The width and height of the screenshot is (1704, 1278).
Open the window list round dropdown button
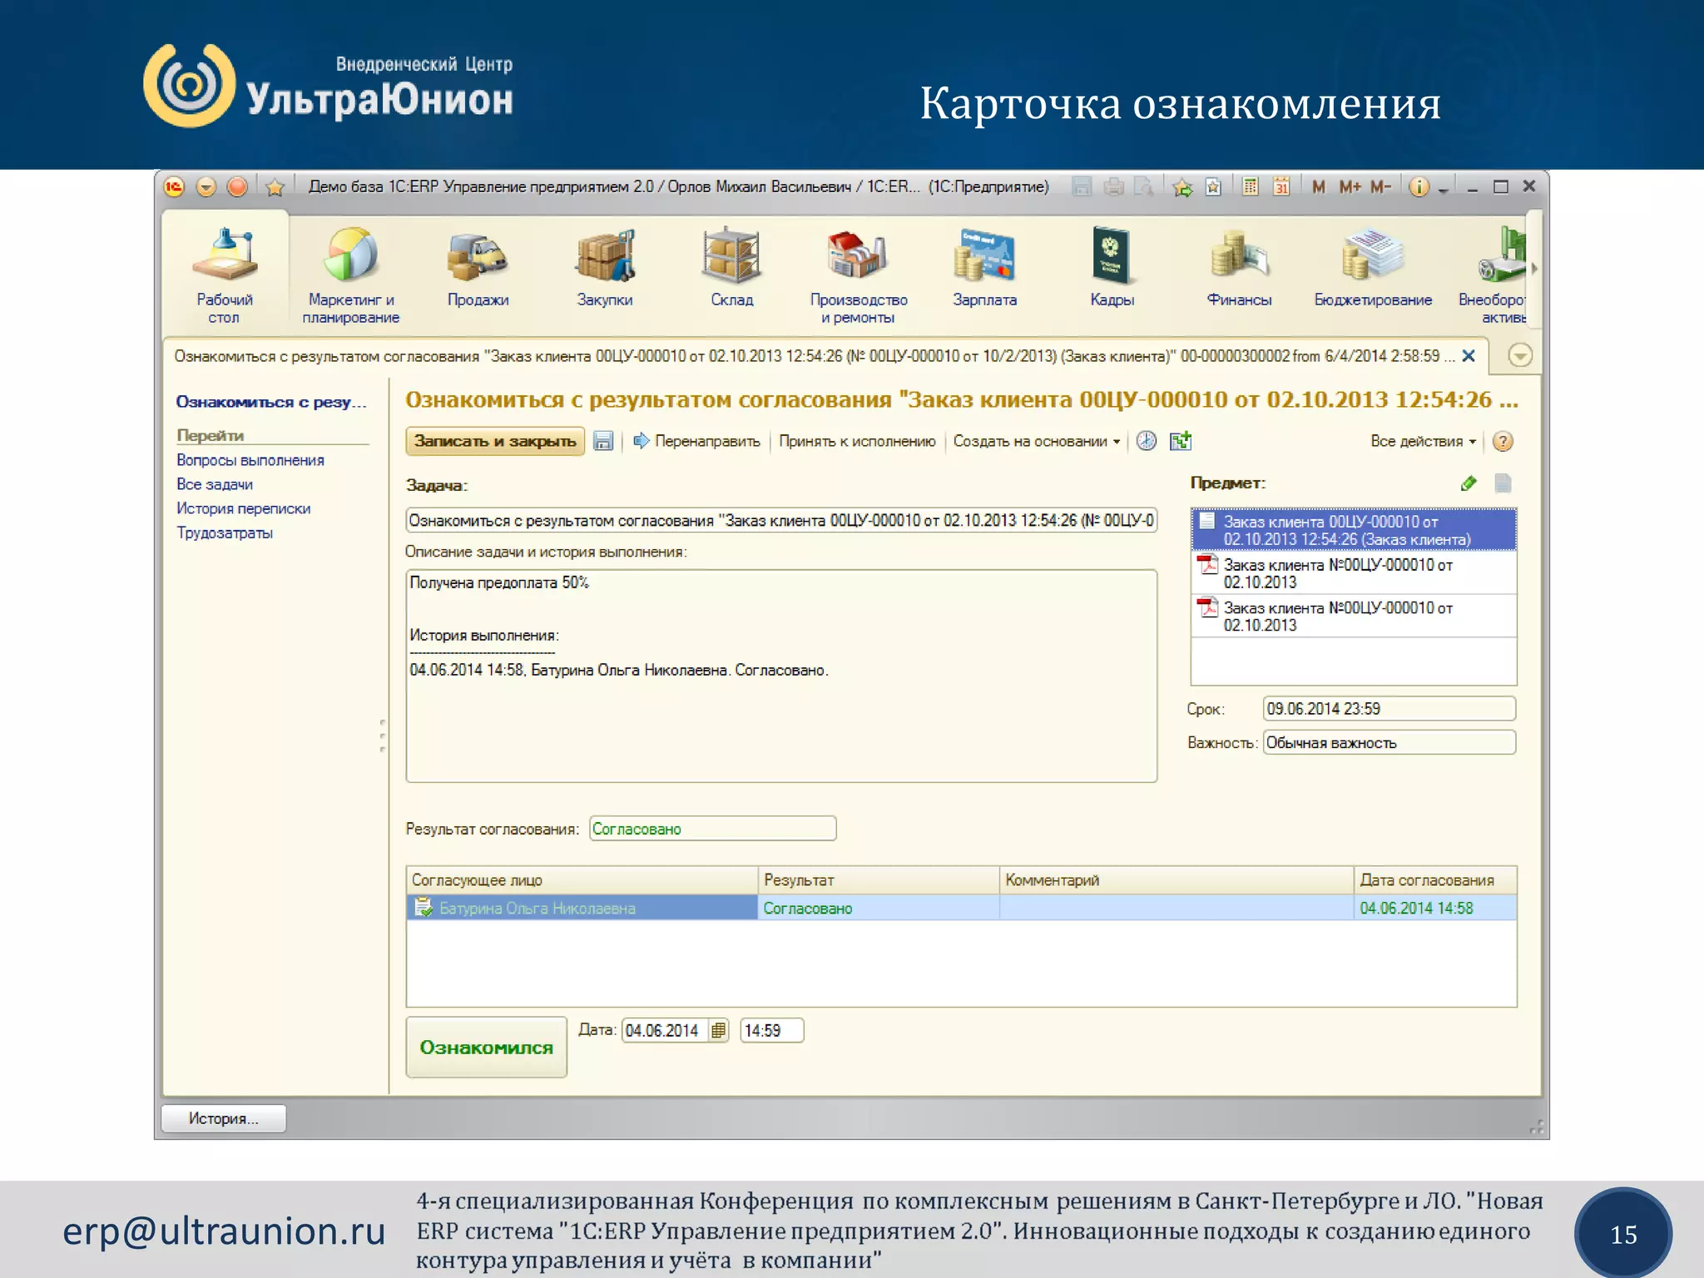coord(1520,356)
